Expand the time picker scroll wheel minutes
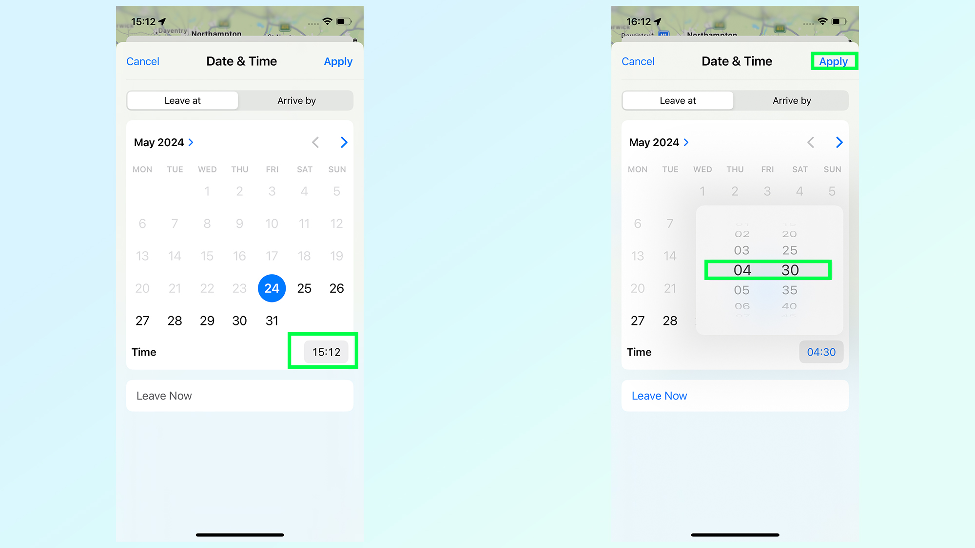The width and height of the screenshot is (975, 548). 790,270
